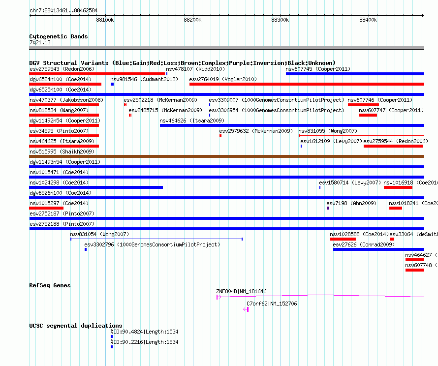
Task: Click the 7q21.13 cytogenetic band bar
Action: click(226, 48)
